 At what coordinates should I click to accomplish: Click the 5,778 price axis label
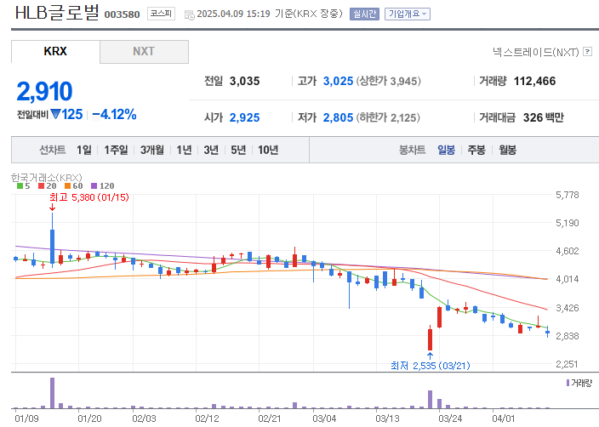tap(568, 195)
